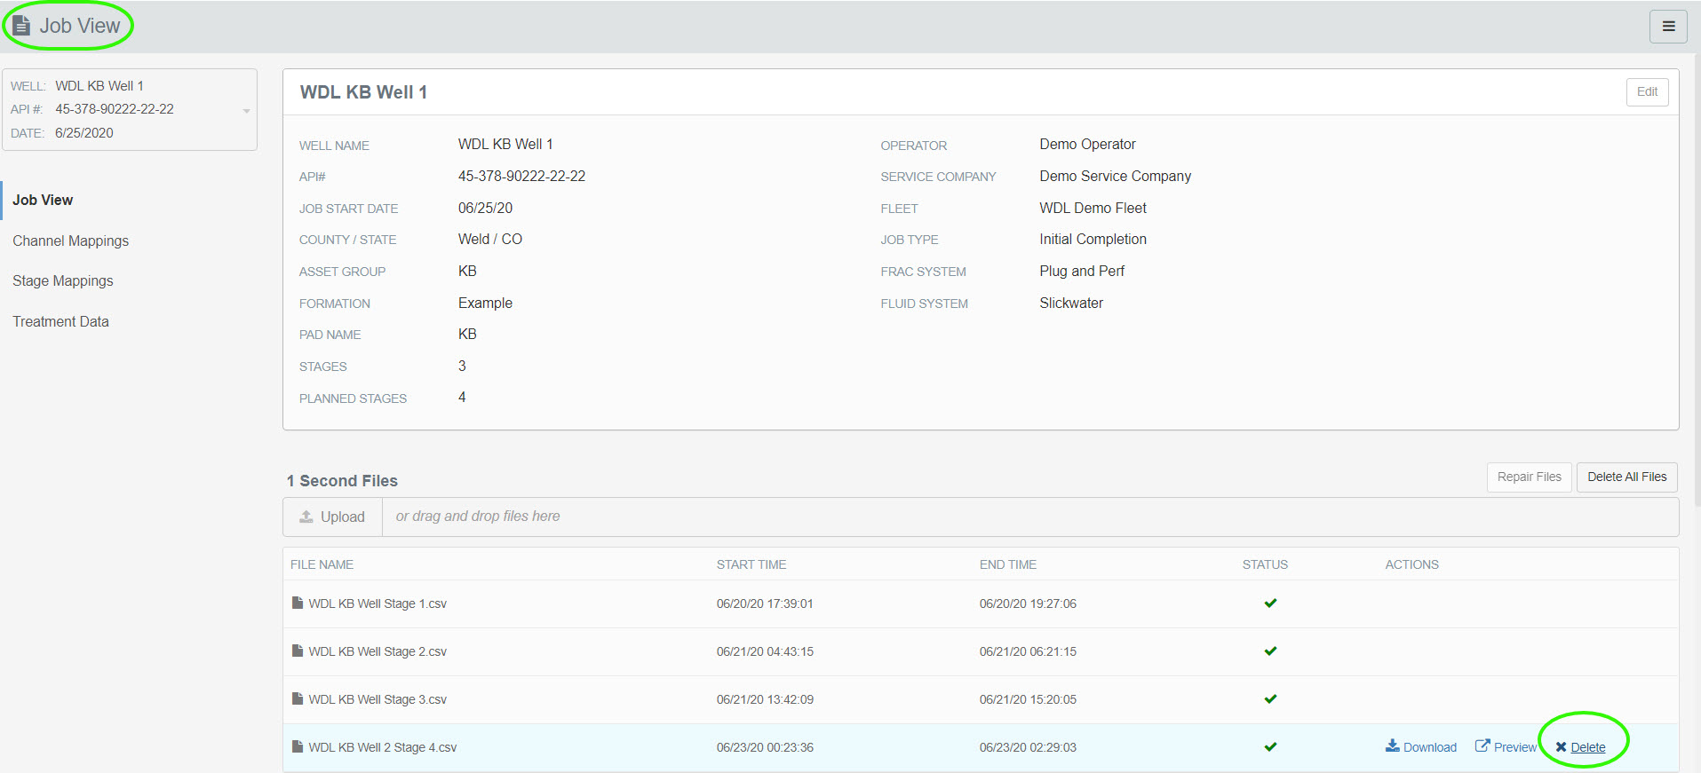The image size is (1701, 773).
Task: Click file icon for WDL KB Well Stage 1.csv
Action: pos(298,603)
